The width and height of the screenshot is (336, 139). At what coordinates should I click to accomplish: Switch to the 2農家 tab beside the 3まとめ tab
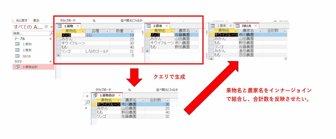[x=221, y=26]
